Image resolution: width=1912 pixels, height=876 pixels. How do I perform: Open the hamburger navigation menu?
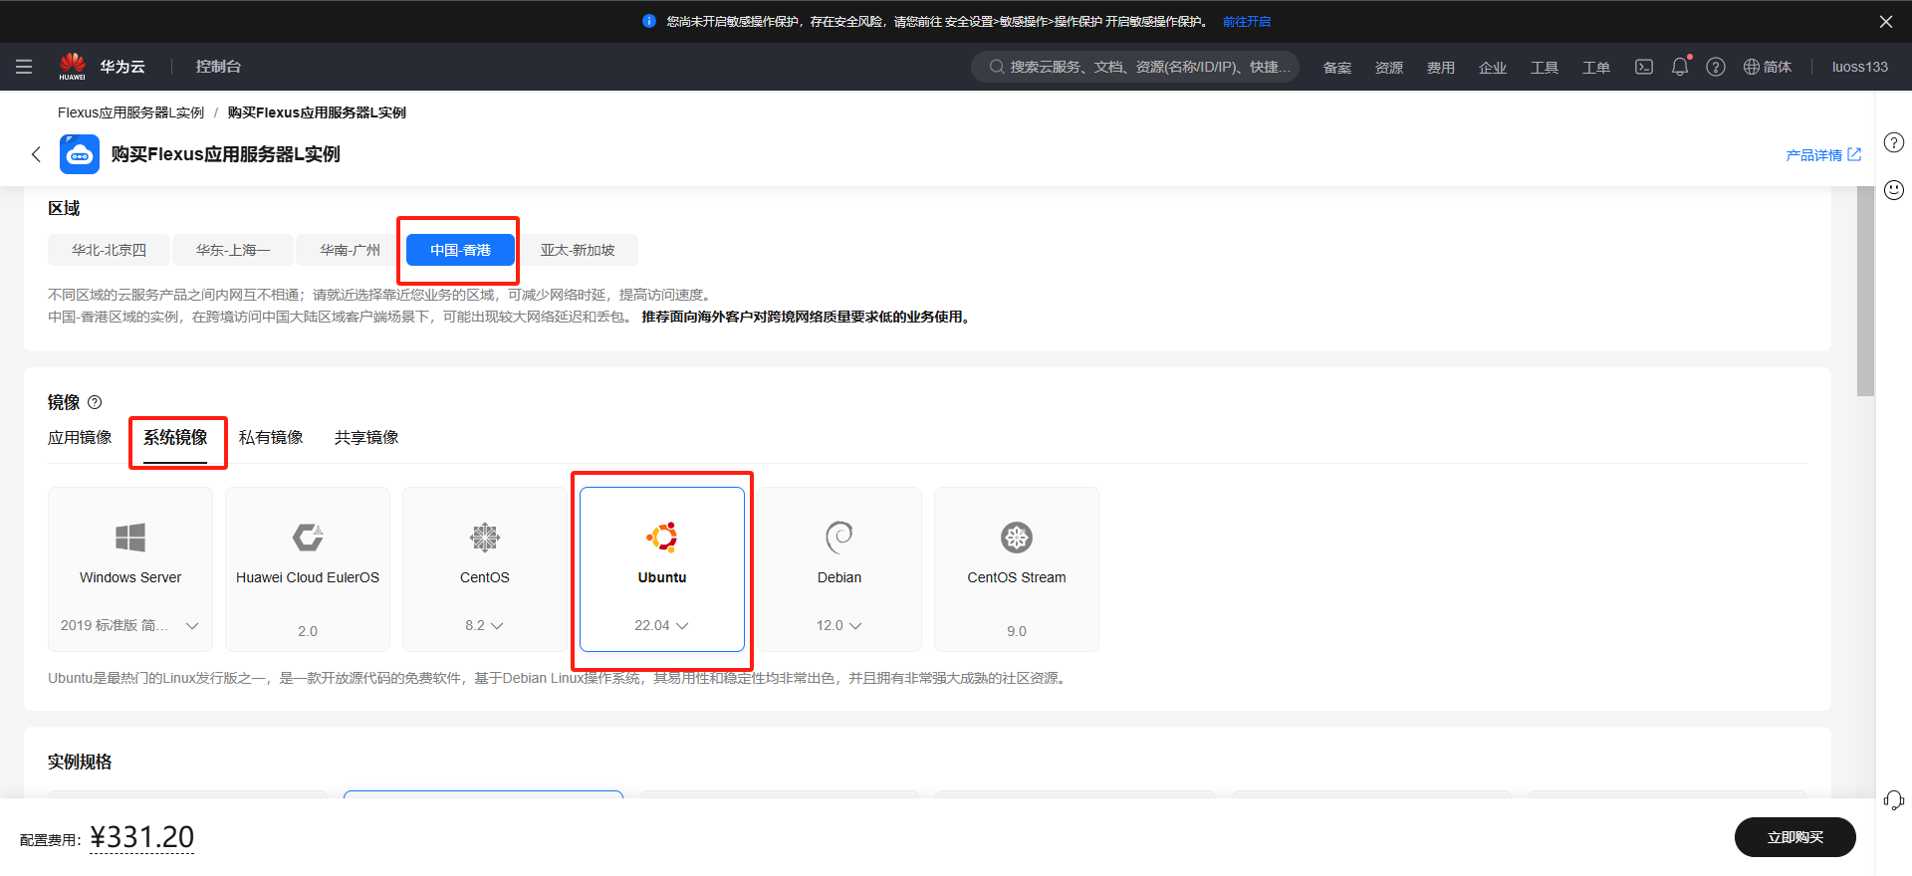coord(24,67)
